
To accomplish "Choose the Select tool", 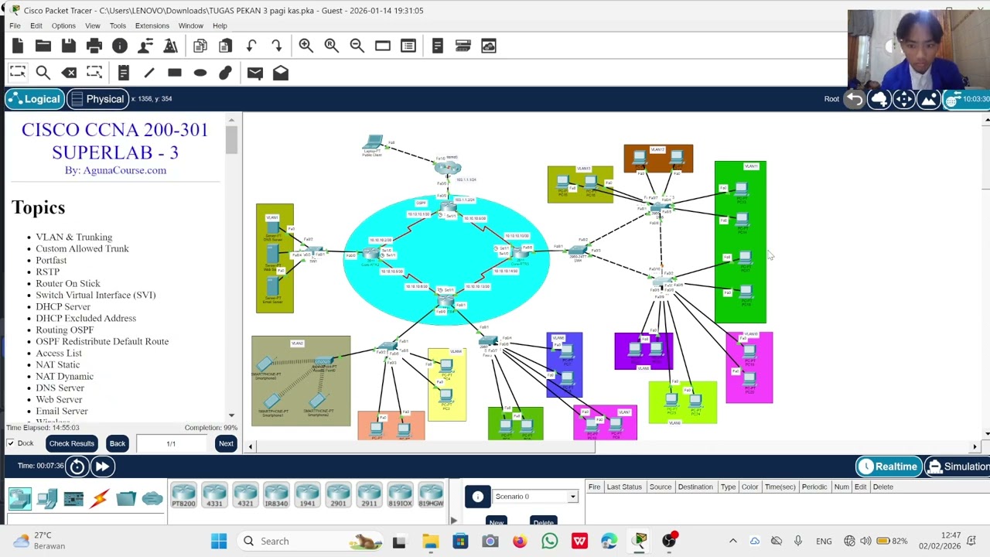I will coord(18,73).
